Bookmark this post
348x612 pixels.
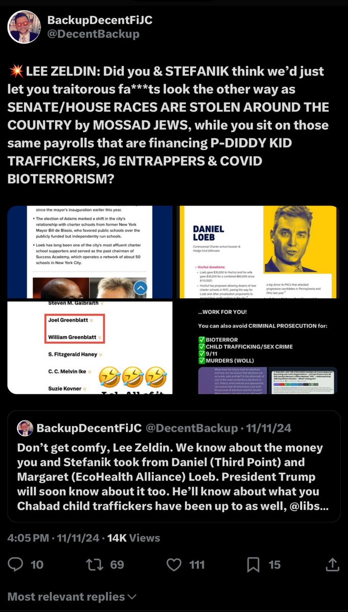253,564
